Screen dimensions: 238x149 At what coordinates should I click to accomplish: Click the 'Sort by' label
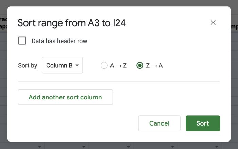click(x=28, y=66)
